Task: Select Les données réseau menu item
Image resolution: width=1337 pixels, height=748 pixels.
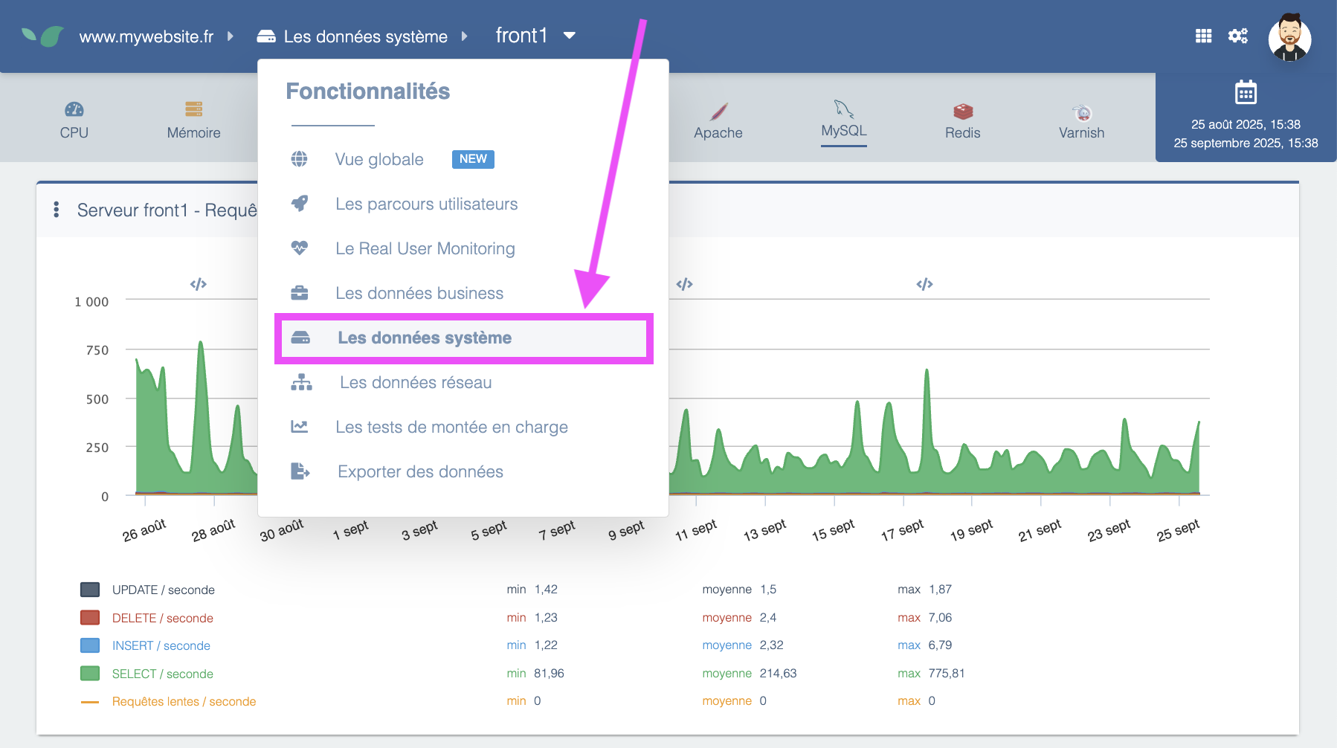Action: click(x=415, y=382)
